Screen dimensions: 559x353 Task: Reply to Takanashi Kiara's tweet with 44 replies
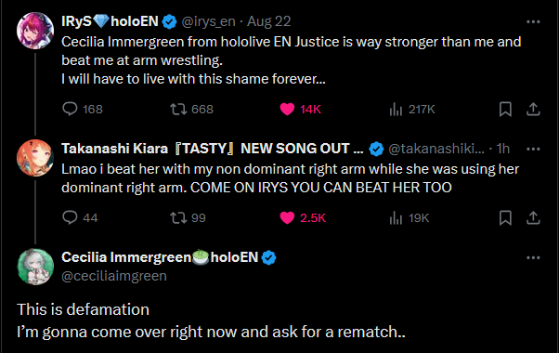click(80, 217)
